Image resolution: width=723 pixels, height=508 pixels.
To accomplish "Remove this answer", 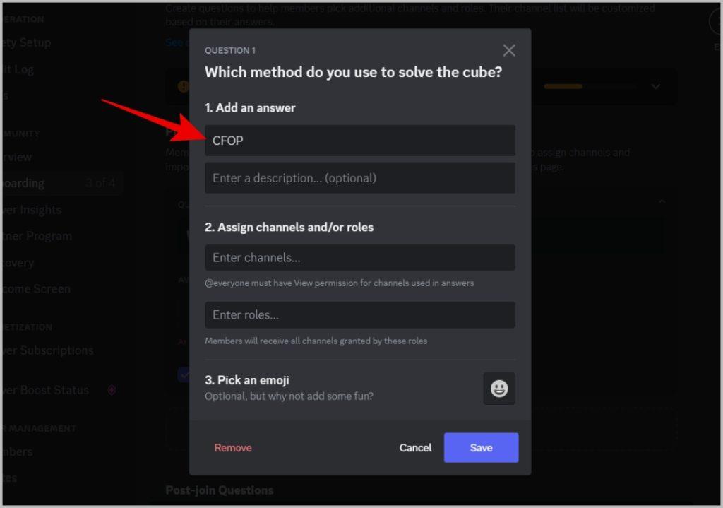I will 233,447.
